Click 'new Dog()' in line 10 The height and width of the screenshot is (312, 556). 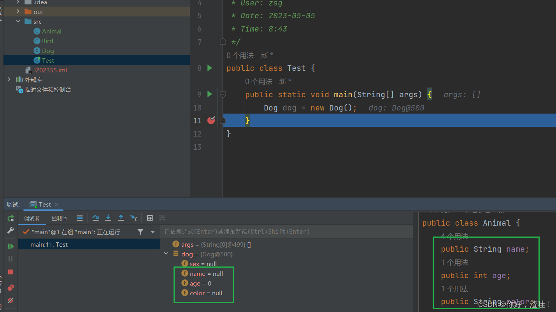click(x=331, y=108)
